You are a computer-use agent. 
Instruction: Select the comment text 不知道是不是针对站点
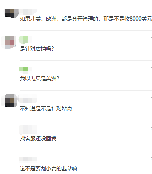coord(46,109)
